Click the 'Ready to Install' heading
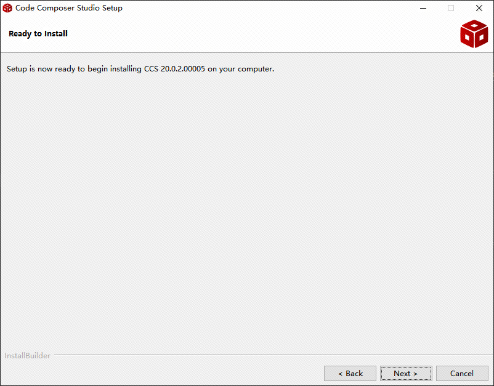The image size is (494, 386). [38, 34]
